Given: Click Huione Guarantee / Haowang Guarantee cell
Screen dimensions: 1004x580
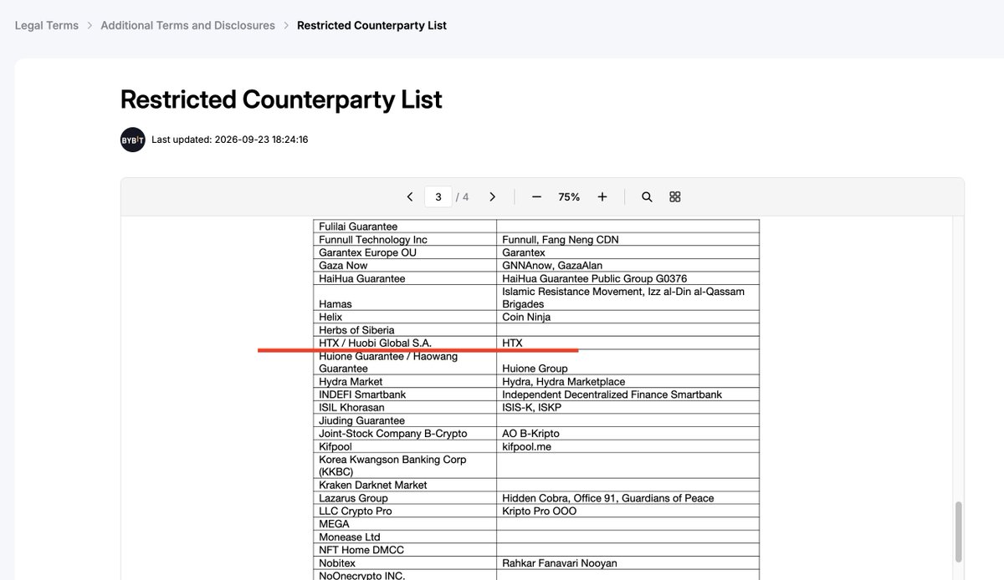Looking at the screenshot, I should 405,362.
